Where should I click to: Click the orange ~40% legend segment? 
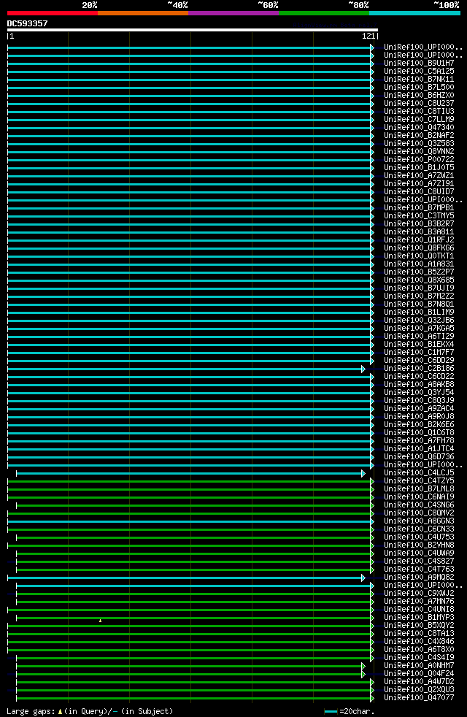coord(143,13)
